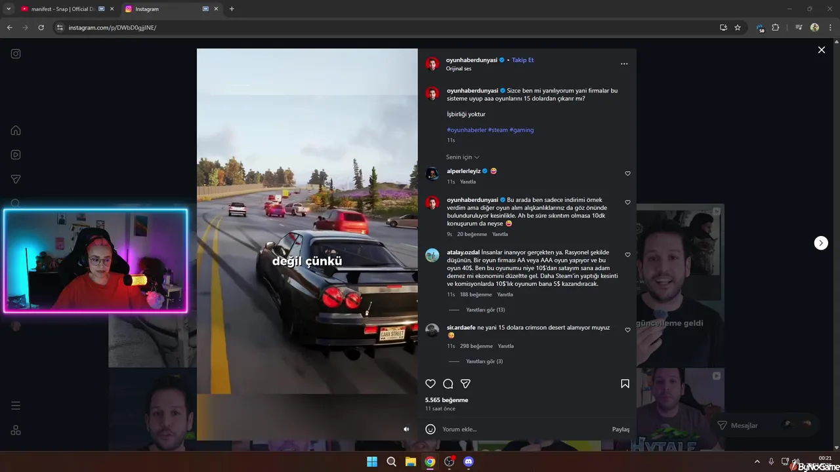The width and height of the screenshot is (840, 472).
Task: Focus the 'Yorum ekle...' comment field
Action: click(x=524, y=429)
